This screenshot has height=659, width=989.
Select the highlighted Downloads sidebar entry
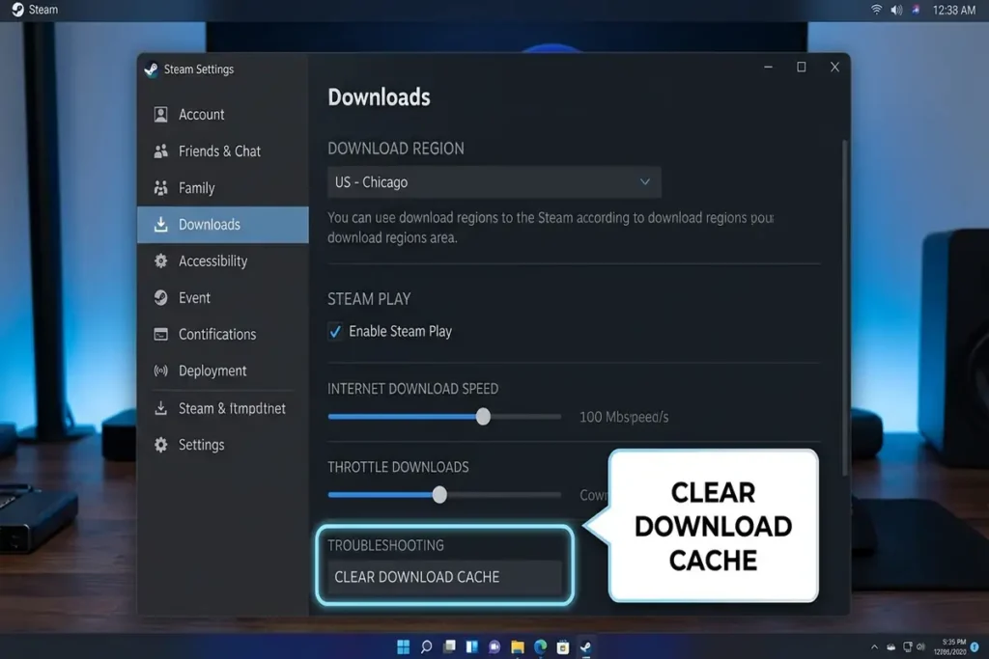(223, 224)
